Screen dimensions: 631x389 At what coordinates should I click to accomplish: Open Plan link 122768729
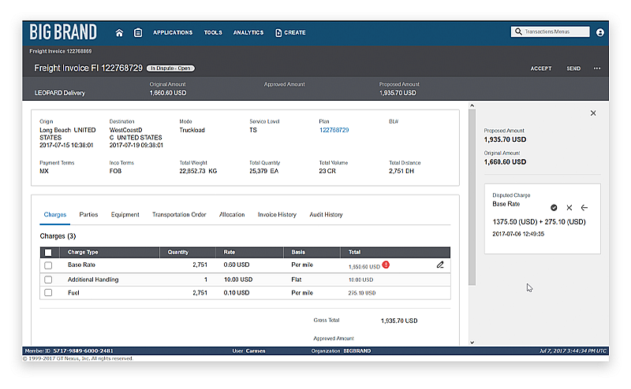tap(334, 130)
